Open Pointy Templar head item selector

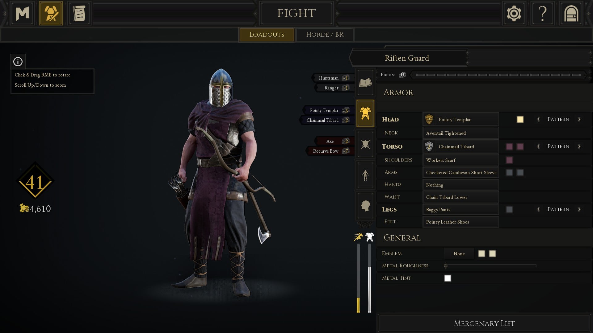(x=461, y=119)
